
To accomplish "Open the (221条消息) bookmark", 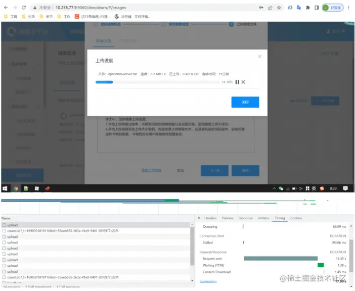I will pyautogui.click(x=93, y=17).
